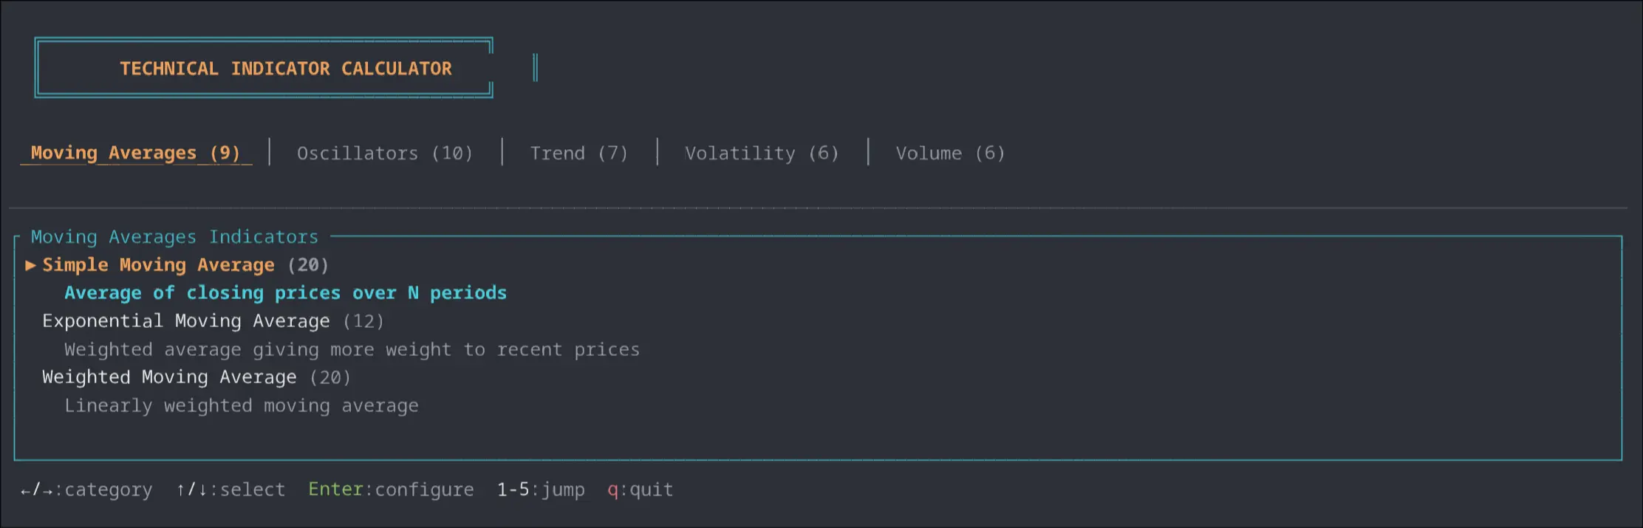
Task: Switch to the Volume (6) tab
Action: tap(949, 153)
